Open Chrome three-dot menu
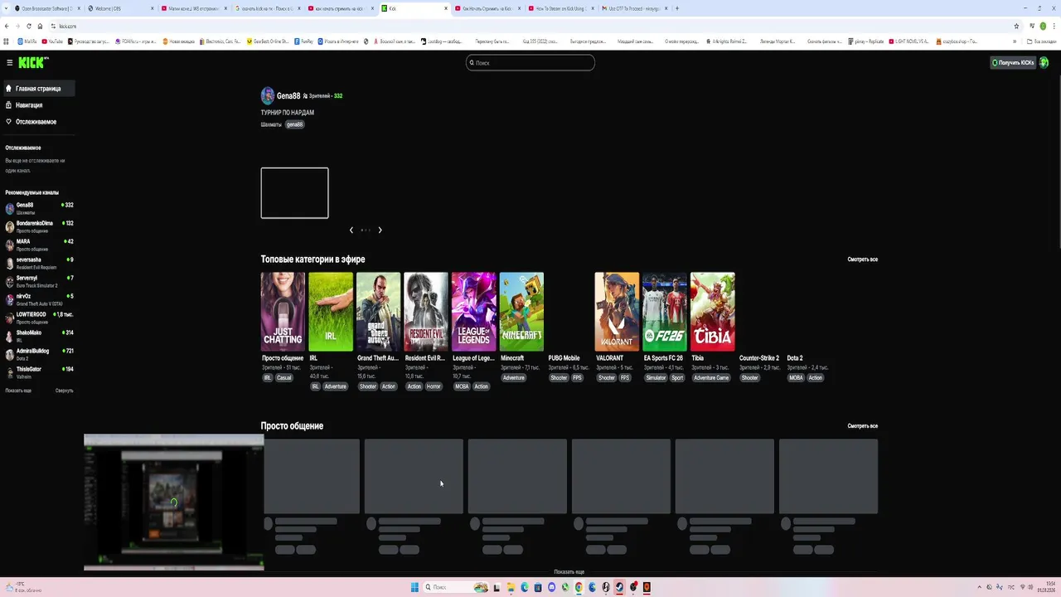1061x597 pixels. [x=1055, y=26]
